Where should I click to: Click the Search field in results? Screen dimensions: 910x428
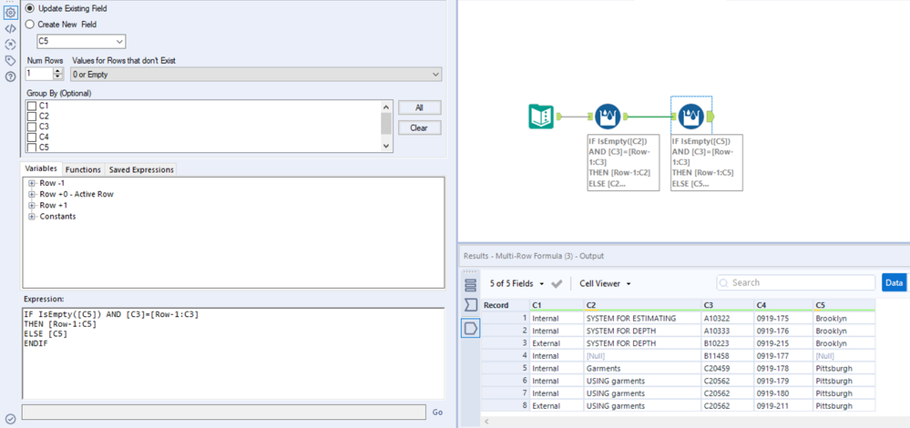click(x=795, y=282)
